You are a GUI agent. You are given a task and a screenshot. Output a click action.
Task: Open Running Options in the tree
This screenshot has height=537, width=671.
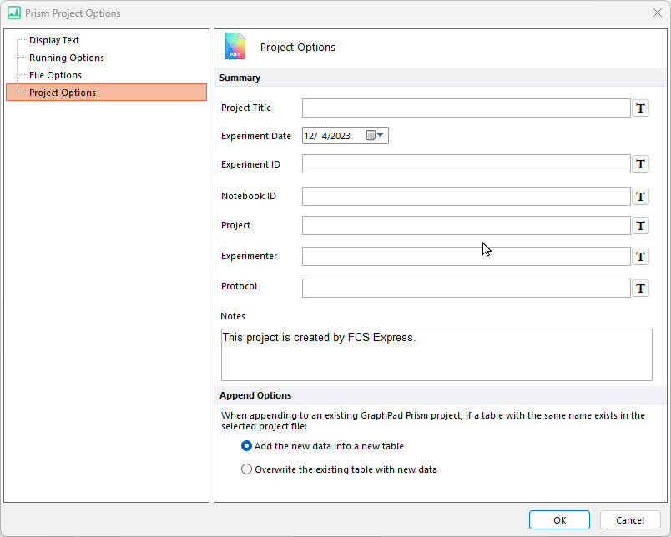[x=66, y=58]
